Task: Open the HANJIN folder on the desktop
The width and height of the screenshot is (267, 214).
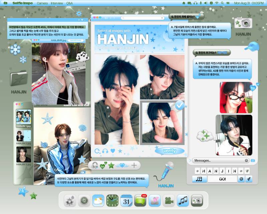Action: tap(19, 82)
